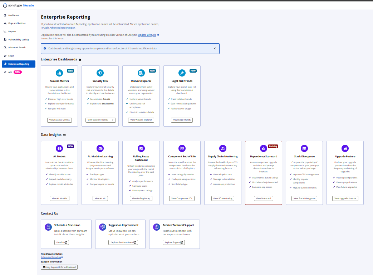Click the Orgs and Policies hierarchy icon
The height and width of the screenshot is (275, 373).
(x=5, y=23)
